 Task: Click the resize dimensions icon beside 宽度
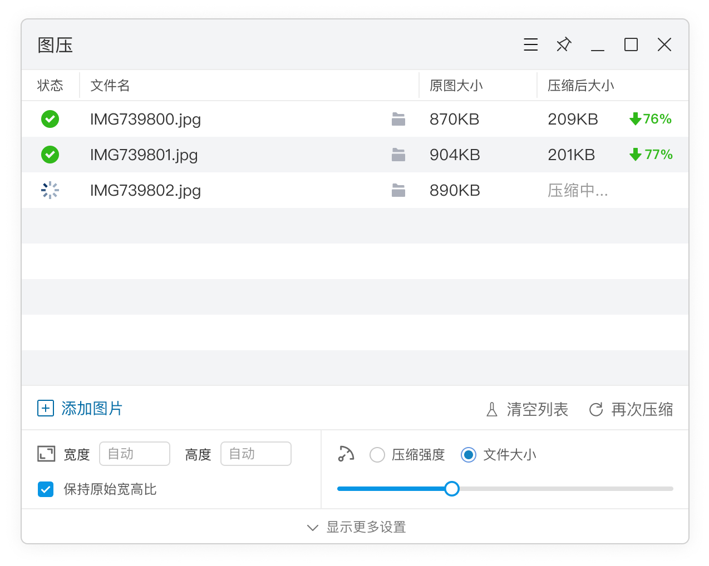(46, 454)
